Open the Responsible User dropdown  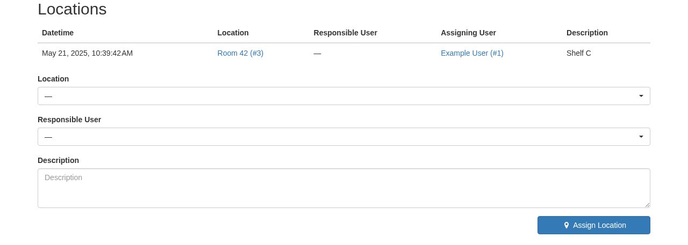(x=344, y=137)
